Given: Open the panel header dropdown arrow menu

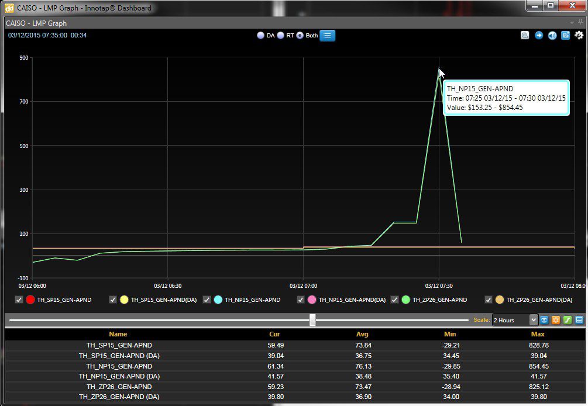Looking at the screenshot, I should pos(572,23).
